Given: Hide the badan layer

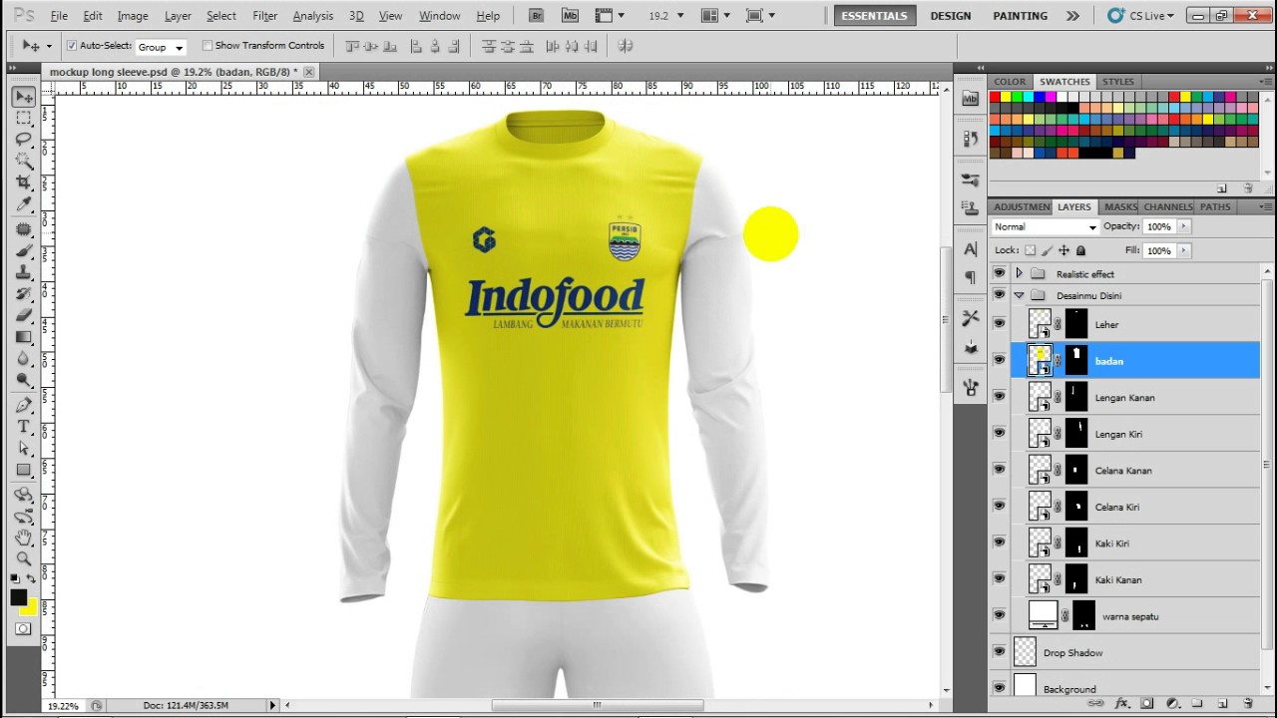Looking at the screenshot, I should click(999, 360).
